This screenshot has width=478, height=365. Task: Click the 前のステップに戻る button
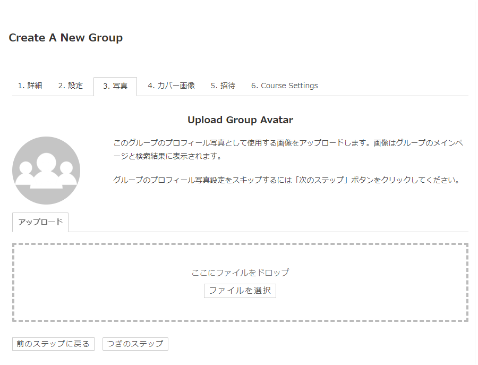(53, 344)
